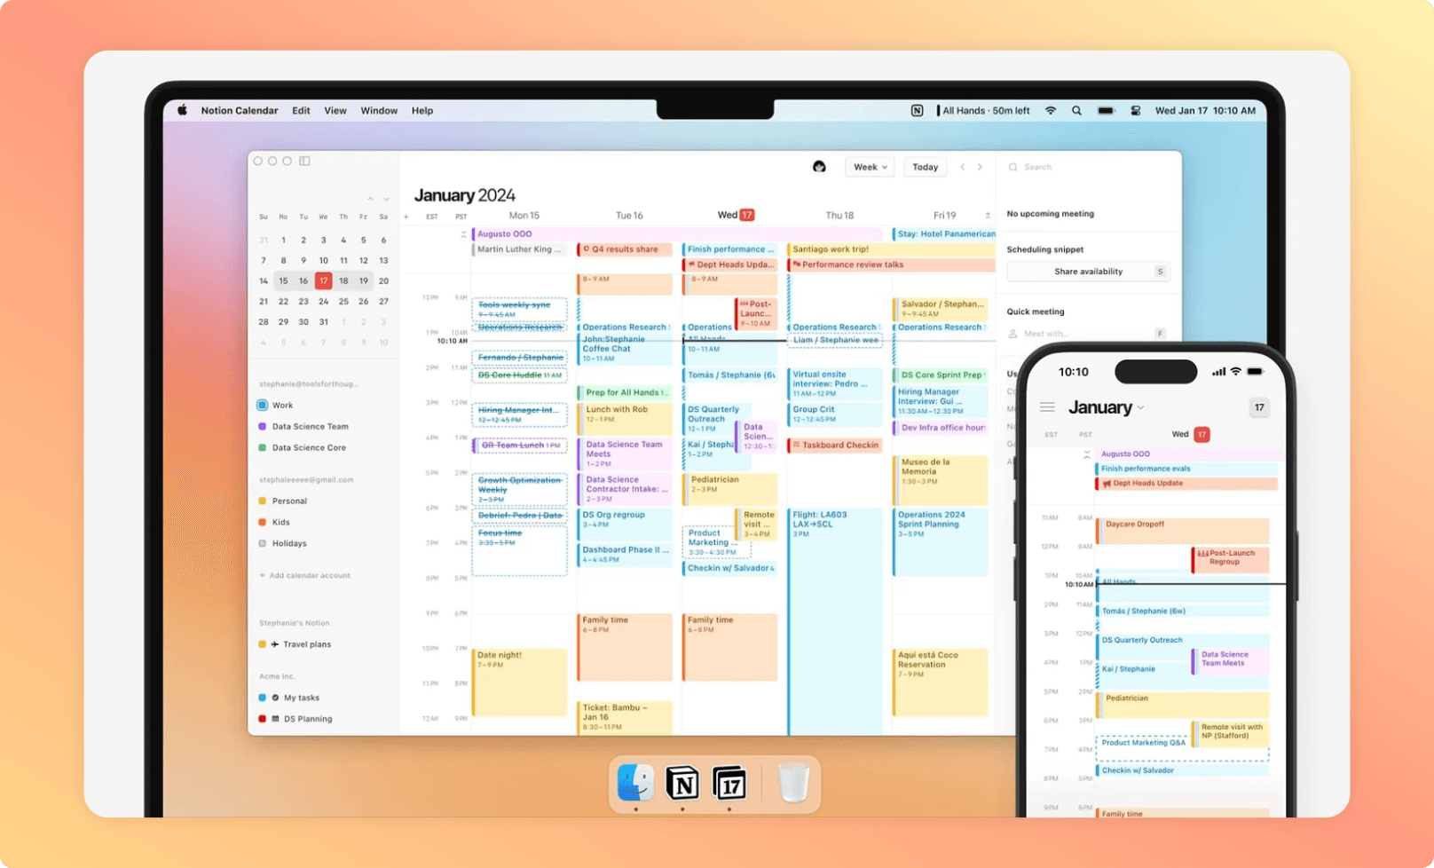This screenshot has height=868, width=1434.
Task: Open the Apple menu
Action: [x=182, y=111]
